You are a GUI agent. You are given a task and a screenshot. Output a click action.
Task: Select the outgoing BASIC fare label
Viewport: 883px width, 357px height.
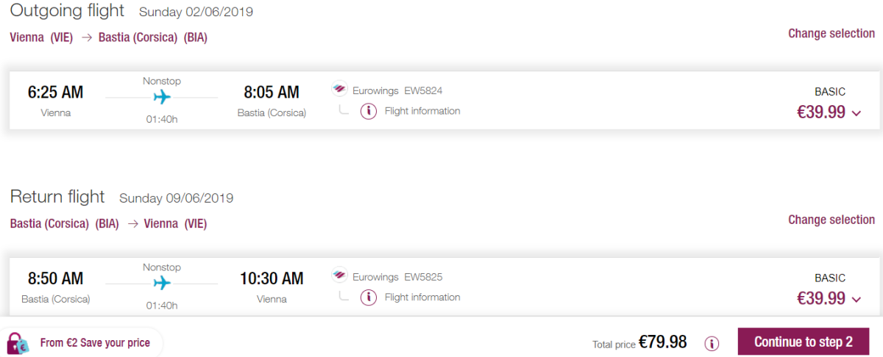830,92
